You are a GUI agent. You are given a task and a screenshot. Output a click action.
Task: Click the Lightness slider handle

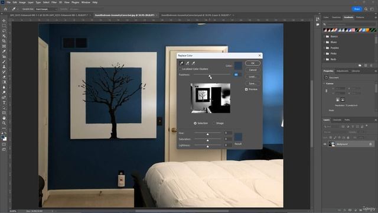point(207,146)
